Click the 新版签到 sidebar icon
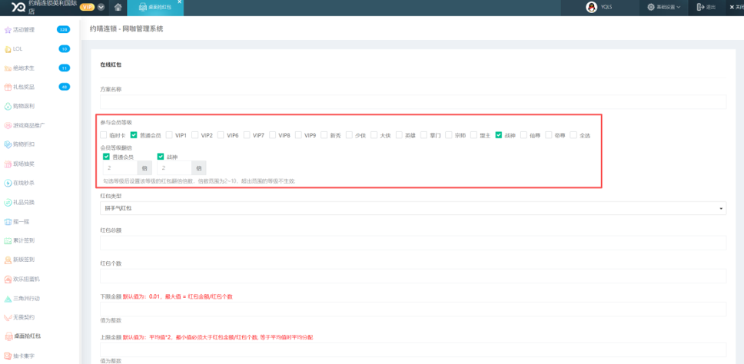This screenshot has height=364, width=744. (x=7, y=260)
